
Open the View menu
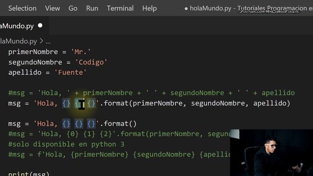click(x=52, y=8)
